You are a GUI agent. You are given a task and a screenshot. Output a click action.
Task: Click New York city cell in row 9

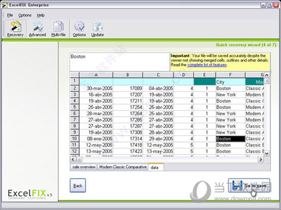[x=230, y=133]
